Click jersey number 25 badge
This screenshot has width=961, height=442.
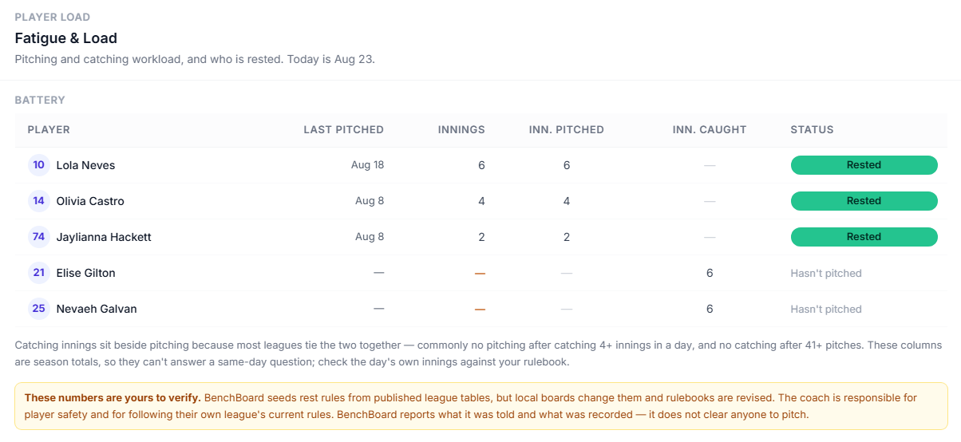click(39, 309)
